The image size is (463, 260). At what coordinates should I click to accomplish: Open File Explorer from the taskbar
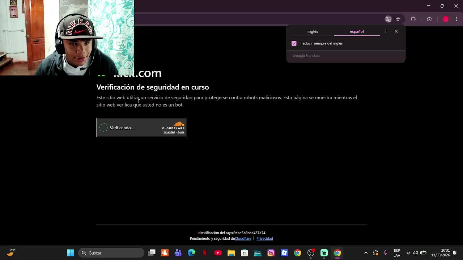[231, 253]
